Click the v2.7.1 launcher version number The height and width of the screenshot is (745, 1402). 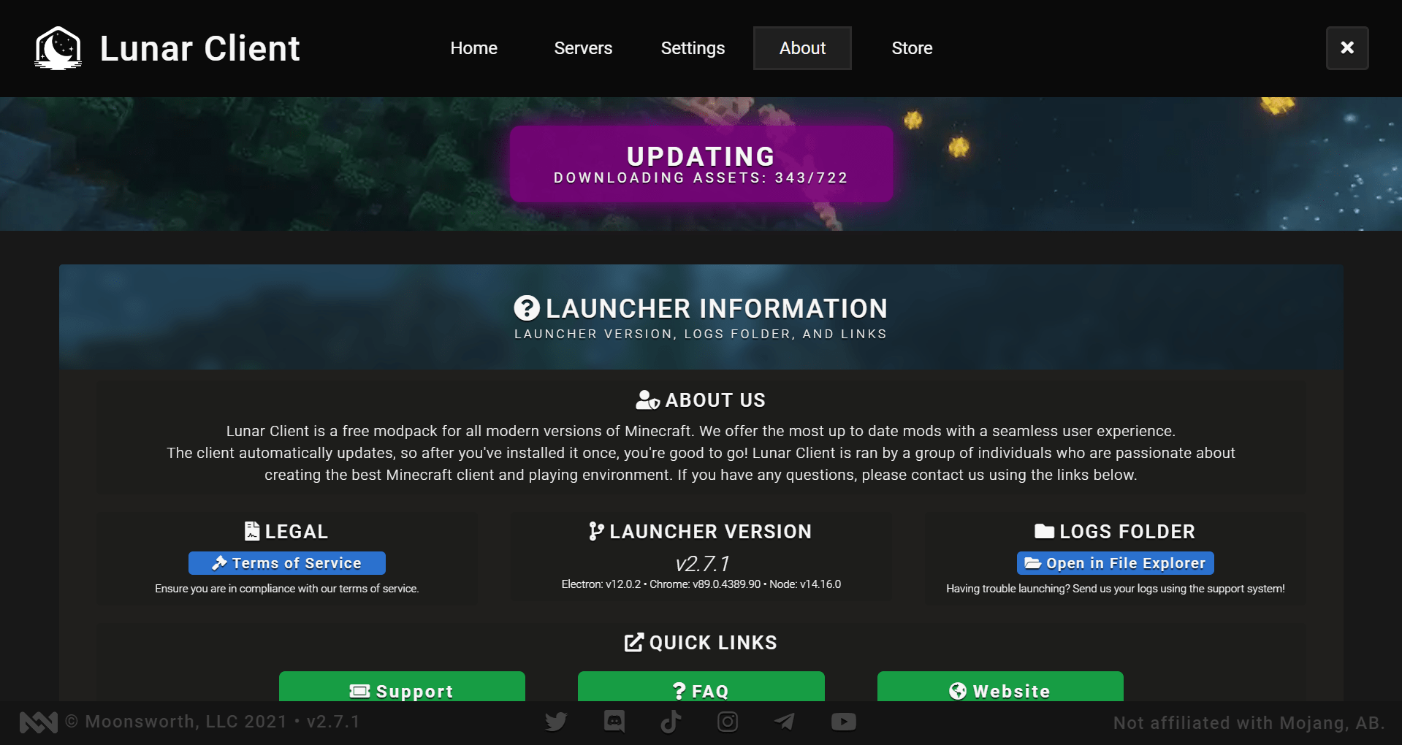pos(702,563)
